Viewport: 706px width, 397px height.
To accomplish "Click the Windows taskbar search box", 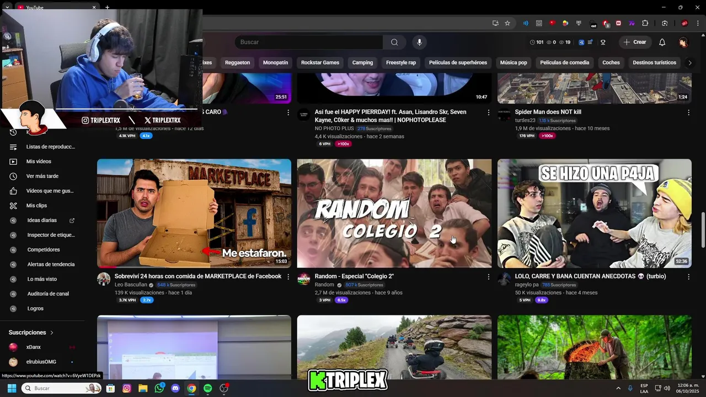I will coord(61,388).
